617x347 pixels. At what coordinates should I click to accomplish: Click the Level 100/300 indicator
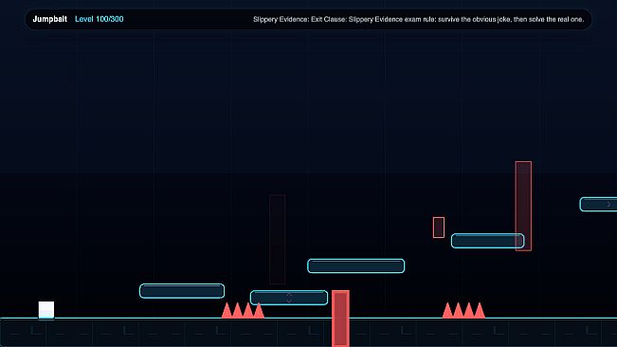[100, 19]
